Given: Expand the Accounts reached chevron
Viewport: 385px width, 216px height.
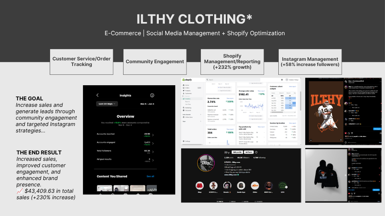Looking at the screenshot, I should (153, 135).
